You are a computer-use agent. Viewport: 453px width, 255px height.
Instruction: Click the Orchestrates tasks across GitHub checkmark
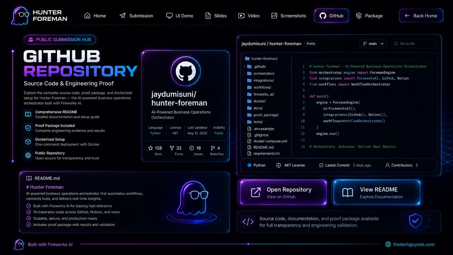[29, 212]
